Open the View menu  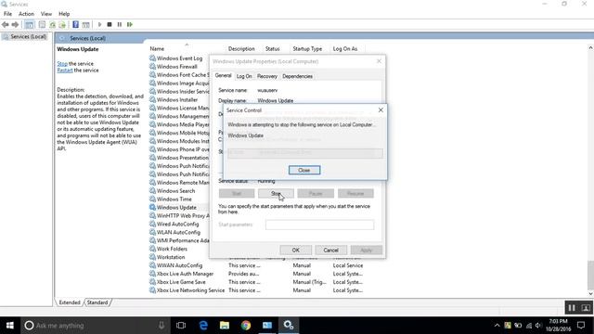(x=46, y=14)
